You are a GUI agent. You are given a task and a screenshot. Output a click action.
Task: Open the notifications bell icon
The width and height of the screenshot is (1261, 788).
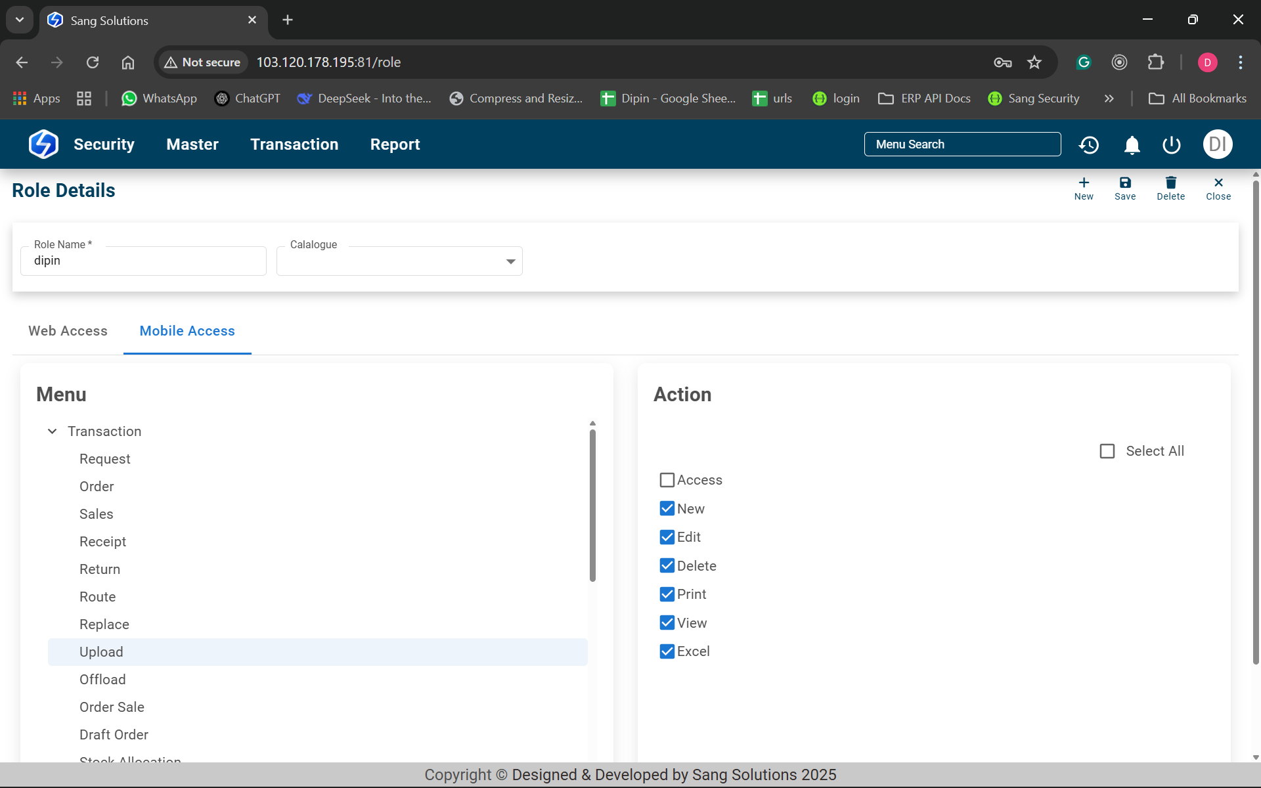click(1132, 144)
